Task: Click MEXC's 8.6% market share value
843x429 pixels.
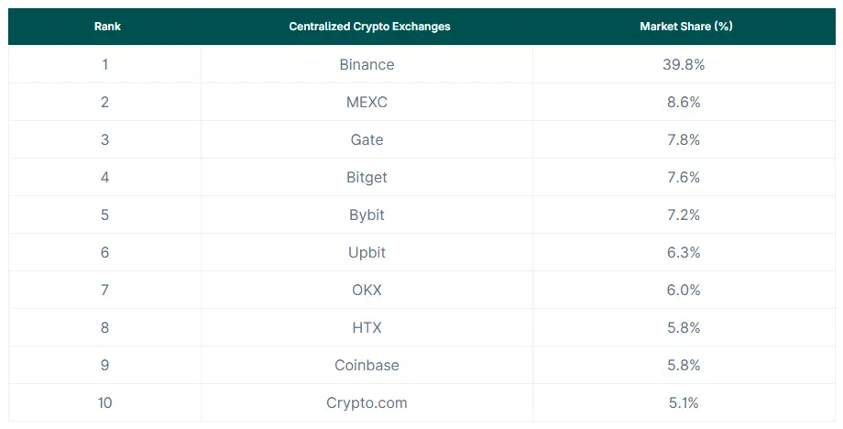Action: click(685, 103)
